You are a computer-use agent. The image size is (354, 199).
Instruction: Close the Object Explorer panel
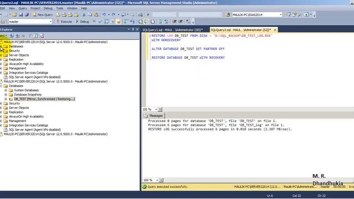click(x=137, y=29)
